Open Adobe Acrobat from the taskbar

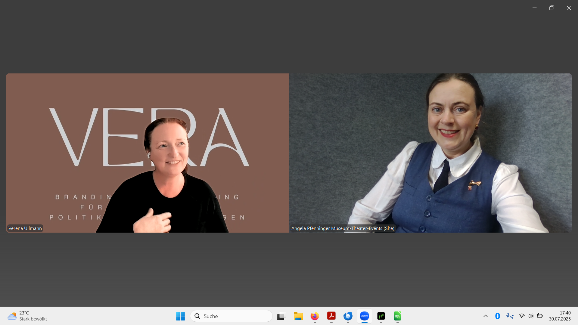tap(331, 316)
